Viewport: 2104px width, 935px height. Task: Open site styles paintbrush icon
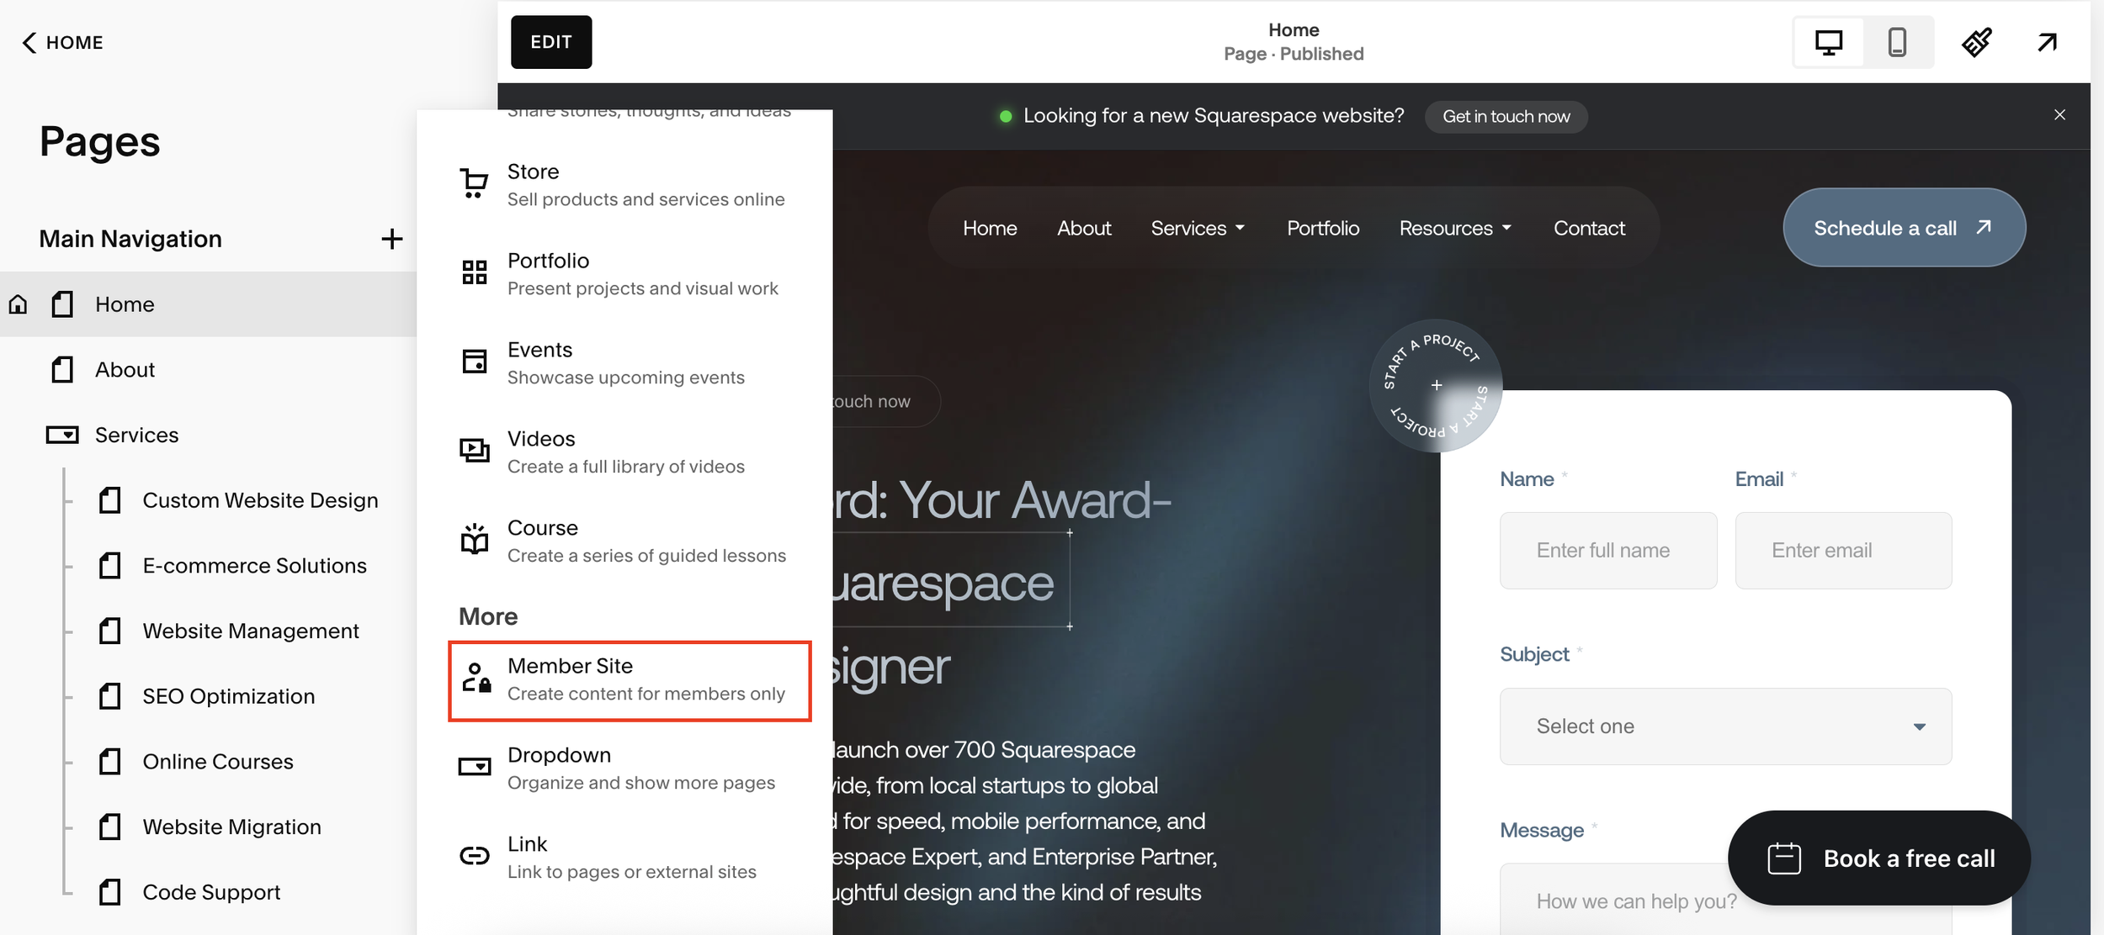(1976, 42)
